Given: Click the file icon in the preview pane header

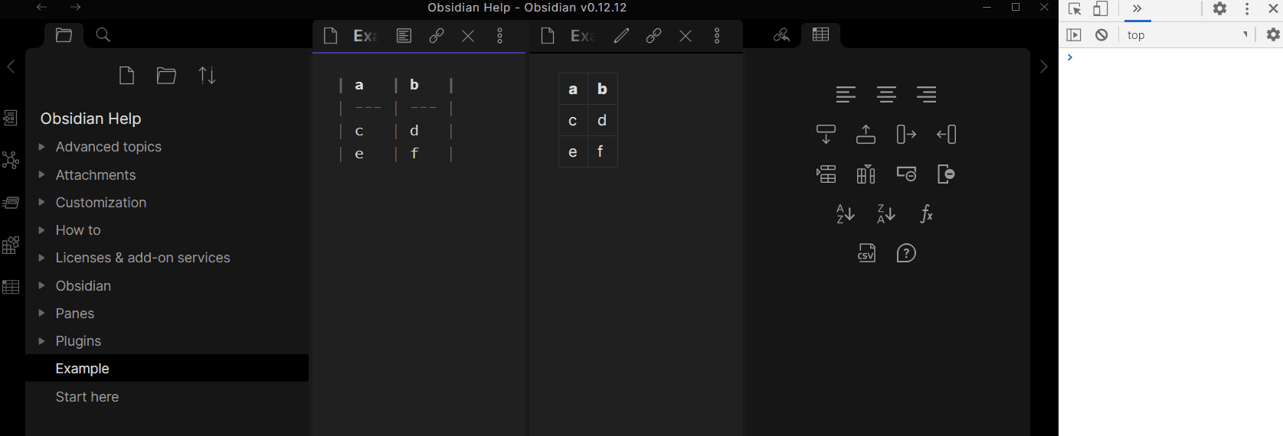Looking at the screenshot, I should 548,36.
